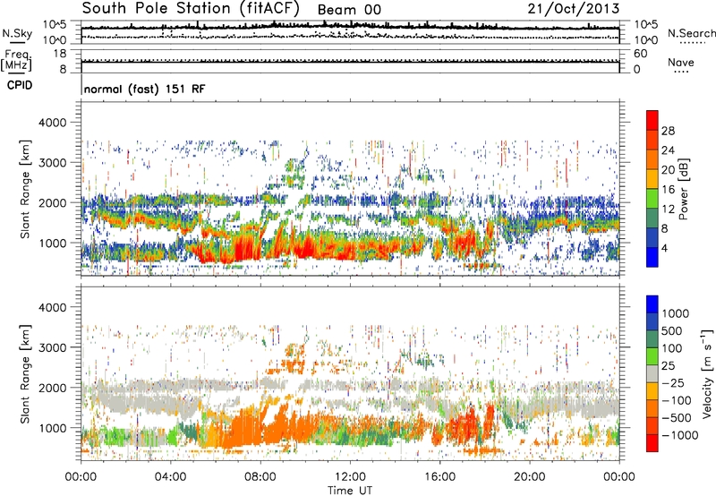Viewport: 716px width, 496px height.
Task: Click the Nave axis tick '60'
Action: tap(640, 54)
